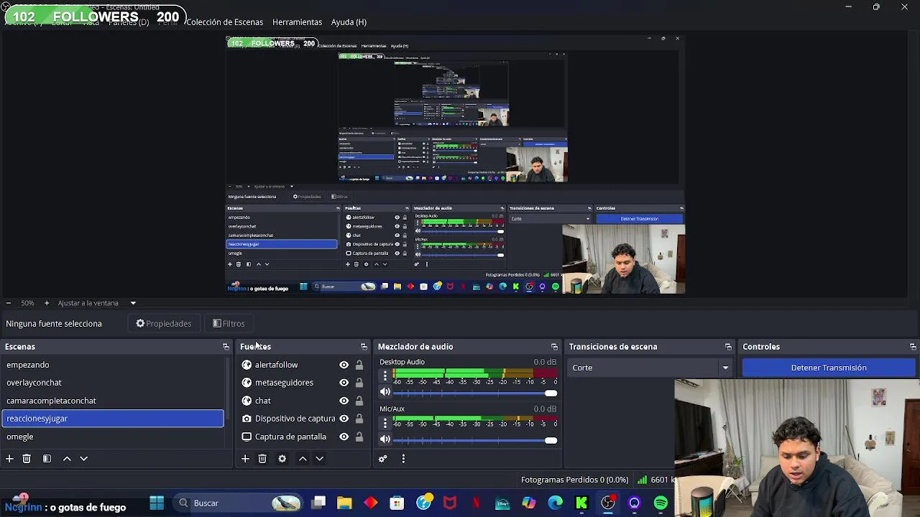Open scene transition Corte dropdown
The height and width of the screenshot is (517, 920).
click(x=650, y=368)
